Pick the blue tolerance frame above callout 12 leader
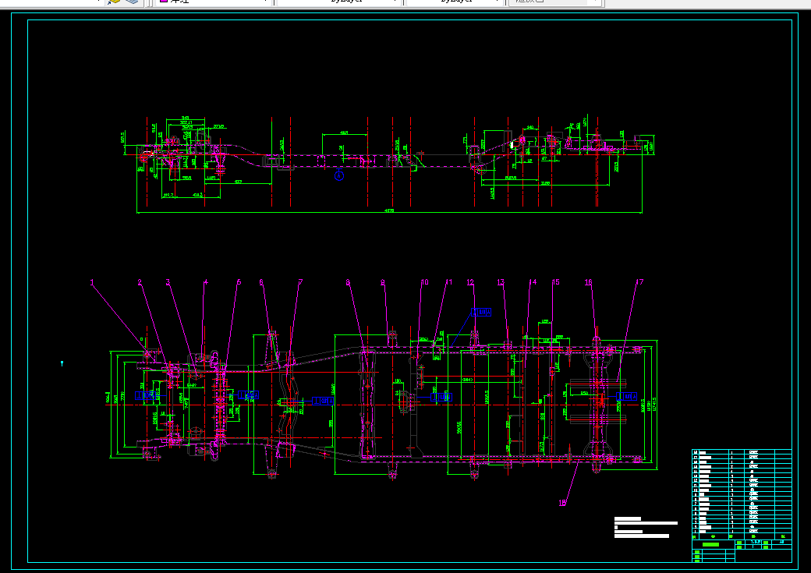811x573 pixels. (x=481, y=313)
